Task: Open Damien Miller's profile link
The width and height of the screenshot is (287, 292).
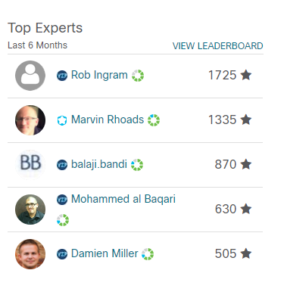Action: tap(105, 253)
